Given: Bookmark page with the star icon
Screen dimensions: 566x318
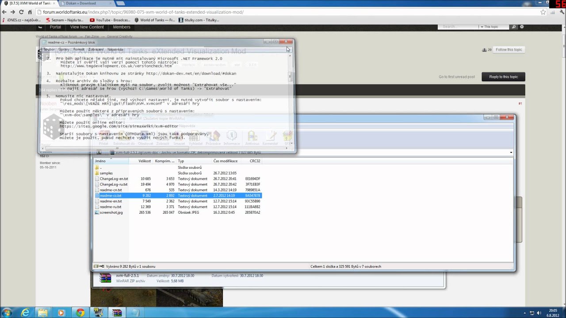Looking at the screenshot, I should [x=543, y=12].
